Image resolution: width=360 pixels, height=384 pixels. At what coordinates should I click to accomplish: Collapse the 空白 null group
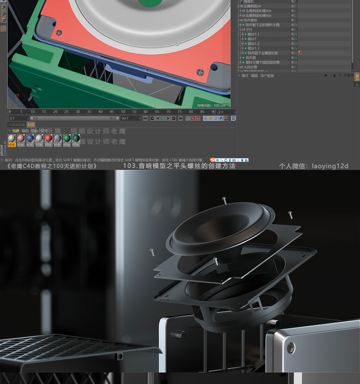coord(242,30)
